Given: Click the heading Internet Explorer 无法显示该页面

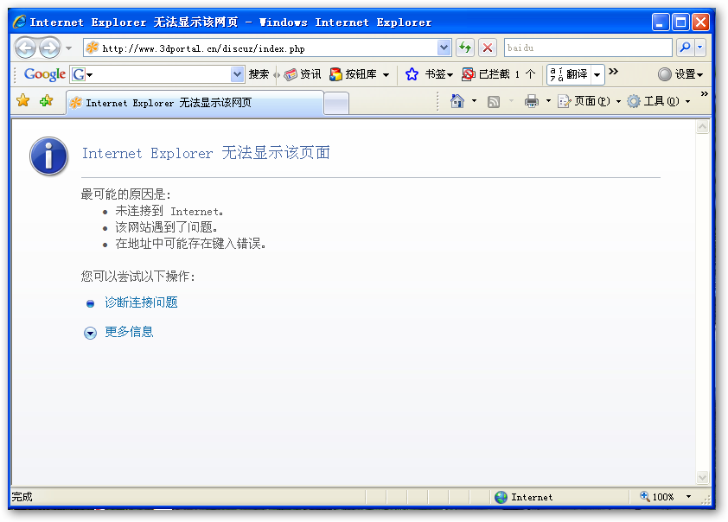Looking at the screenshot, I should 206,153.
